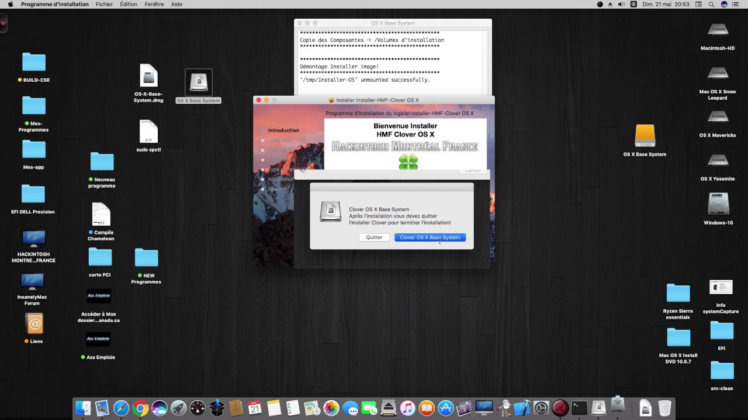Select the selected OS X Base System disk image icon

(x=199, y=82)
